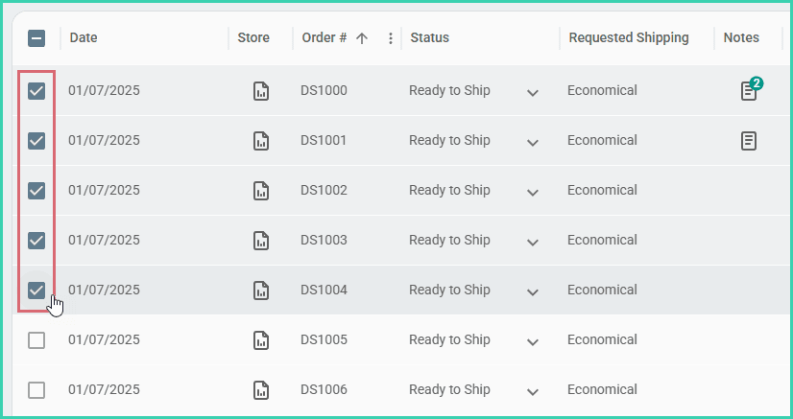Check the checkbox for order DS1006
Viewport: 793px width, 419px height.
(x=36, y=390)
